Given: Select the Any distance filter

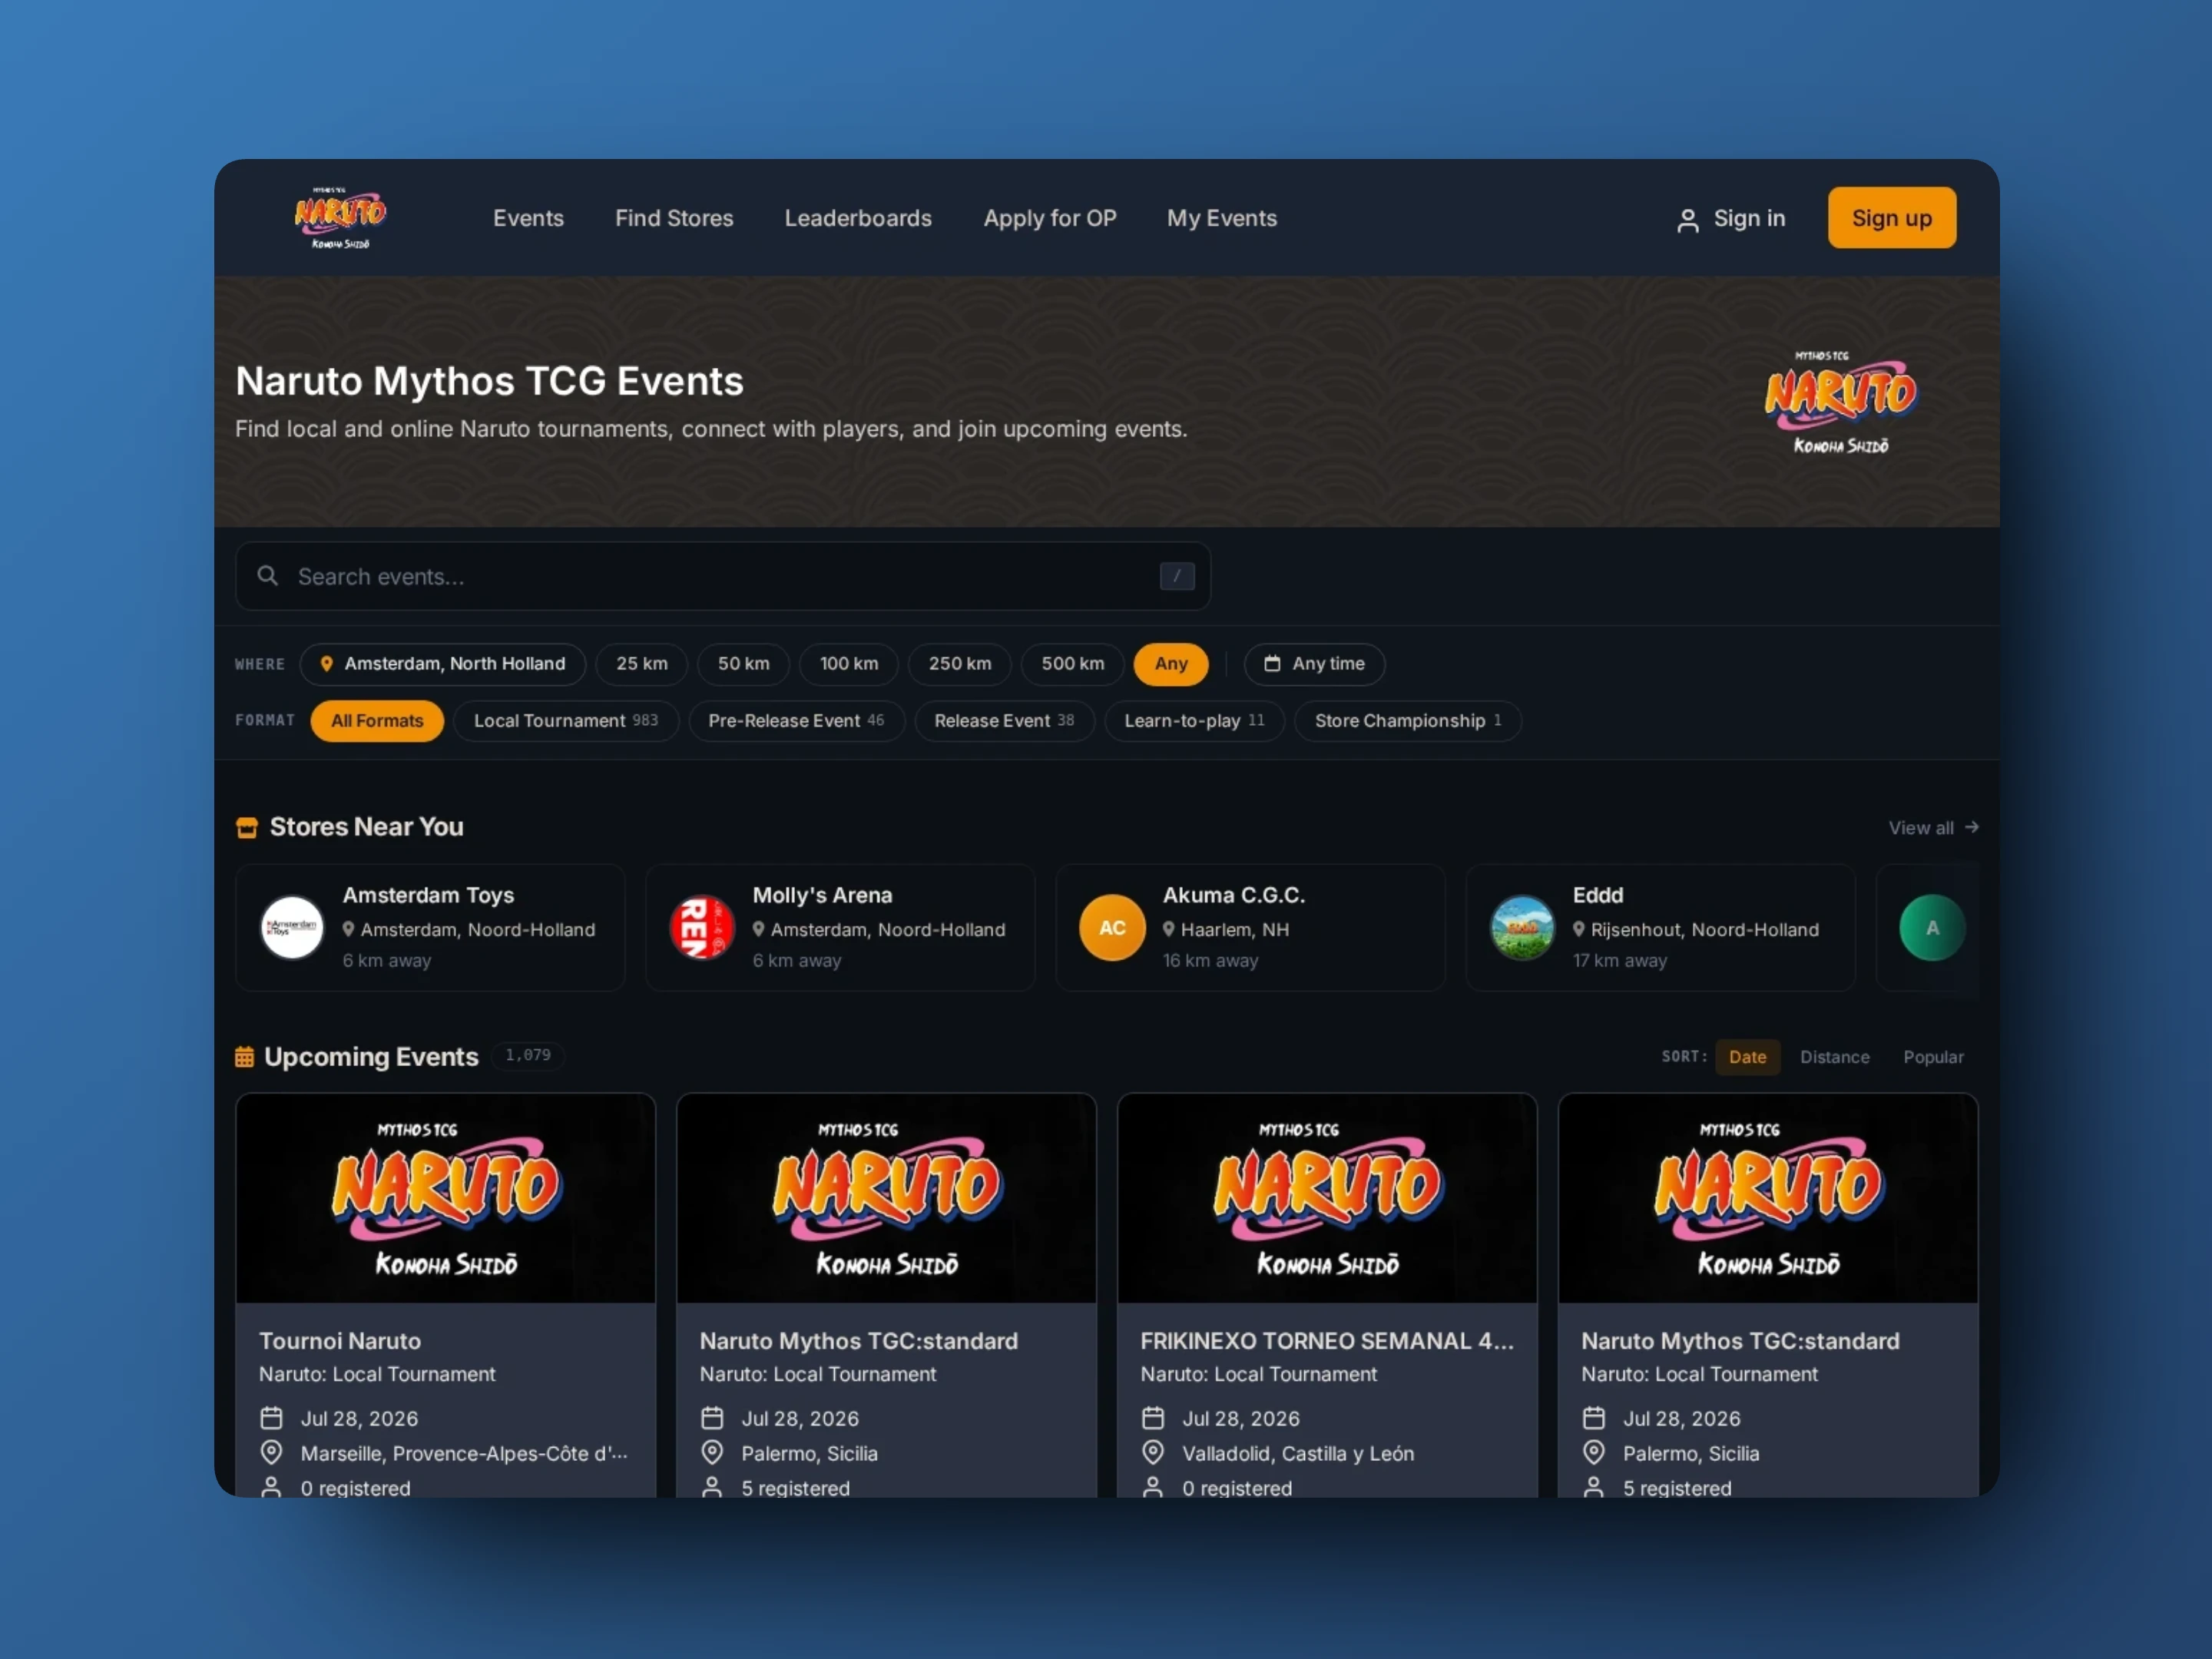Looking at the screenshot, I should 1171,664.
